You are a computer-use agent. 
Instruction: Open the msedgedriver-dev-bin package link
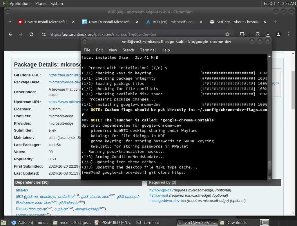tap(167, 200)
